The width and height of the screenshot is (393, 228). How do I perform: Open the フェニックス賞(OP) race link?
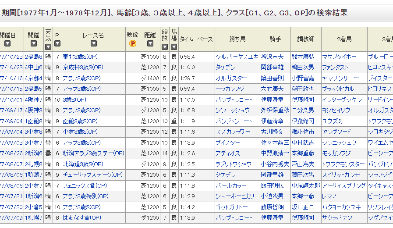point(85,186)
